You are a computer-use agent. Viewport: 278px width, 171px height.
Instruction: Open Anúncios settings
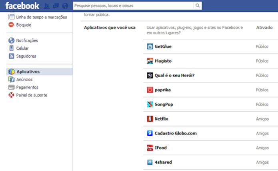pyautogui.click(x=24, y=79)
